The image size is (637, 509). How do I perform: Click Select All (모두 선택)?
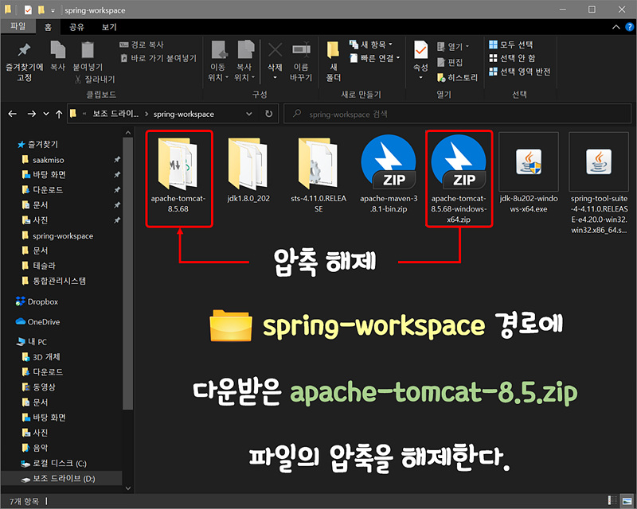511,45
